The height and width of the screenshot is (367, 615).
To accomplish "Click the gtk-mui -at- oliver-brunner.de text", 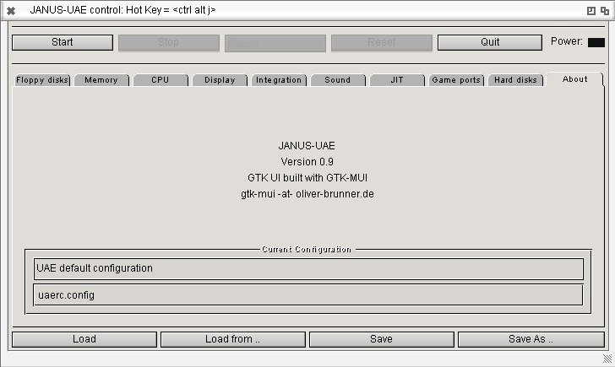I will click(307, 194).
